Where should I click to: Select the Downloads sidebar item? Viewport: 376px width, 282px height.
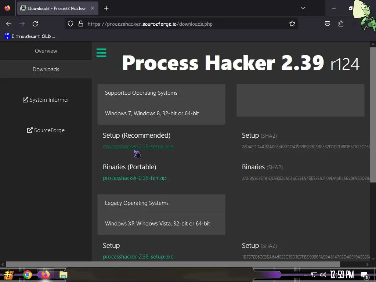point(46,69)
